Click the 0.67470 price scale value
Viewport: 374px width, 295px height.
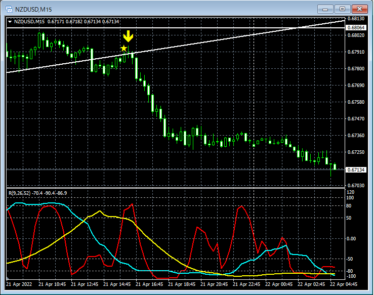click(356, 119)
